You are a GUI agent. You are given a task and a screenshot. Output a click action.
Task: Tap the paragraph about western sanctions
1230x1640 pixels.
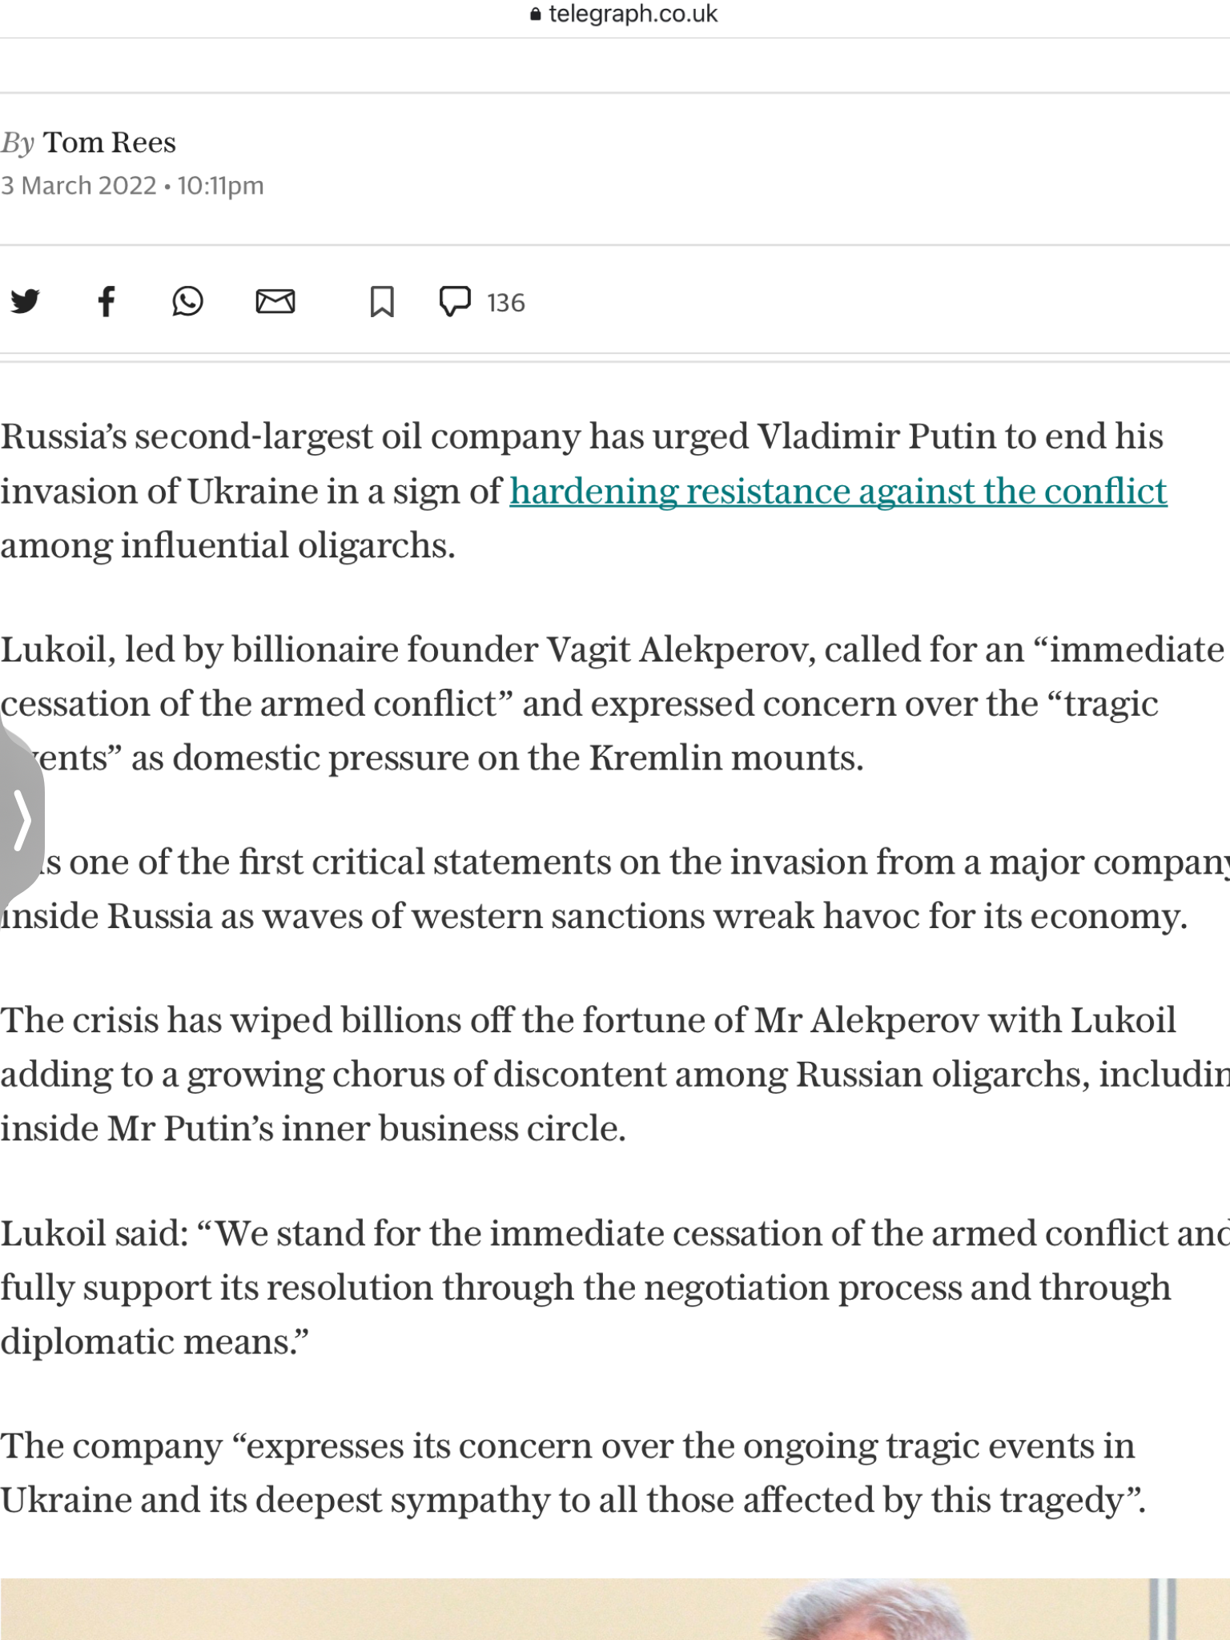pyautogui.click(x=615, y=889)
